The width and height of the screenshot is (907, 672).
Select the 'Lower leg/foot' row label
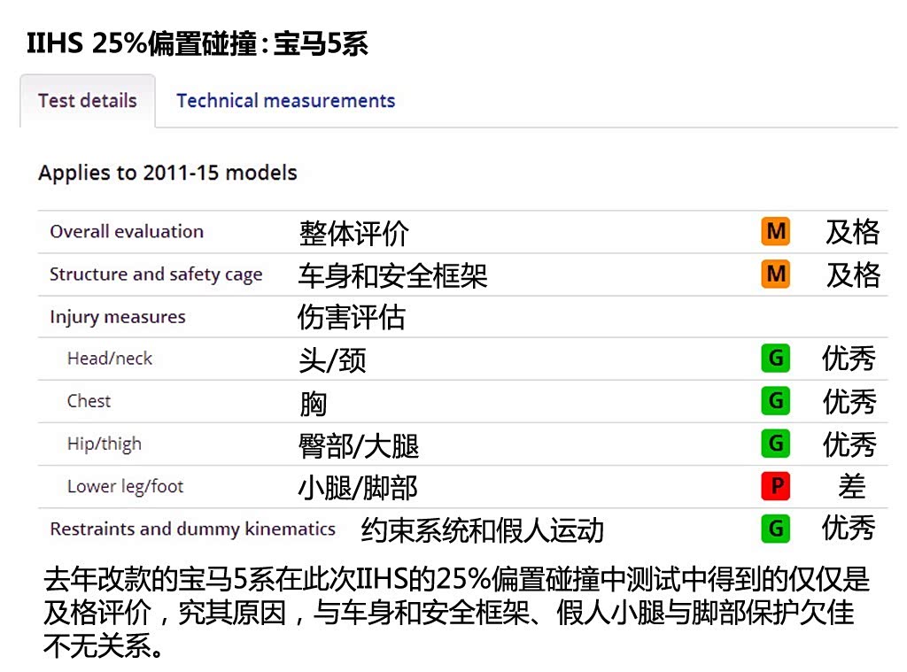[125, 486]
